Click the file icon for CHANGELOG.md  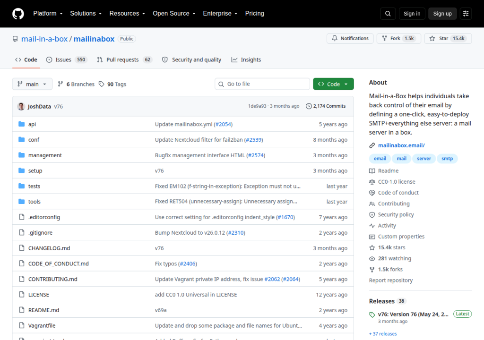22,248
